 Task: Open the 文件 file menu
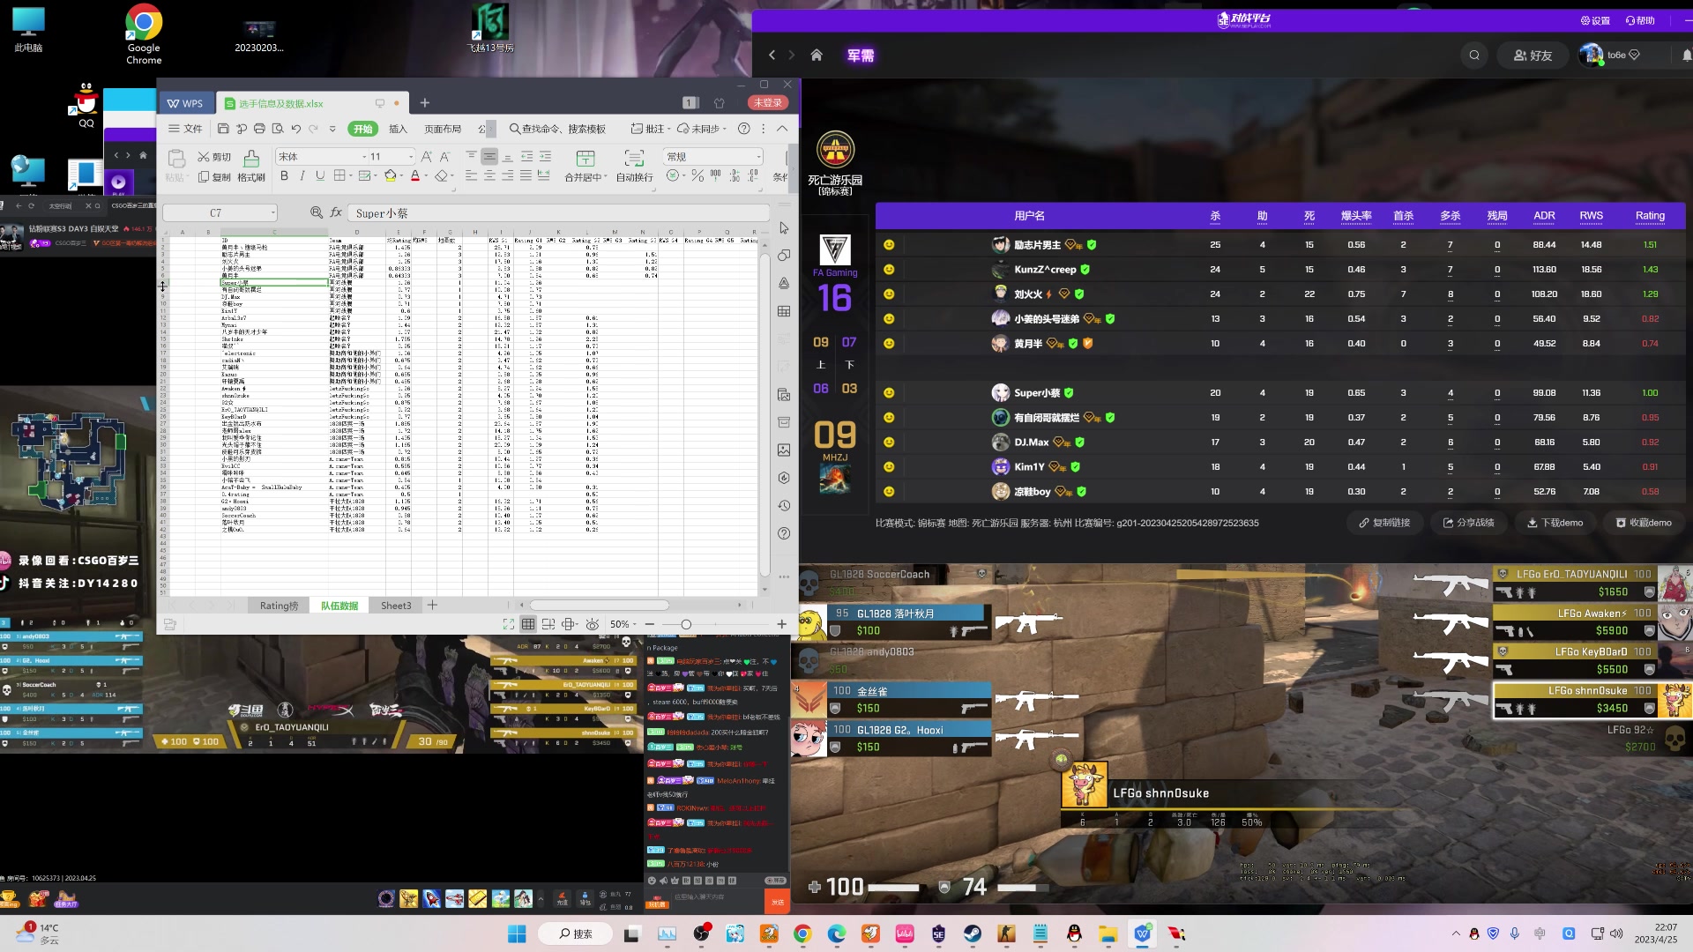pyautogui.click(x=185, y=129)
